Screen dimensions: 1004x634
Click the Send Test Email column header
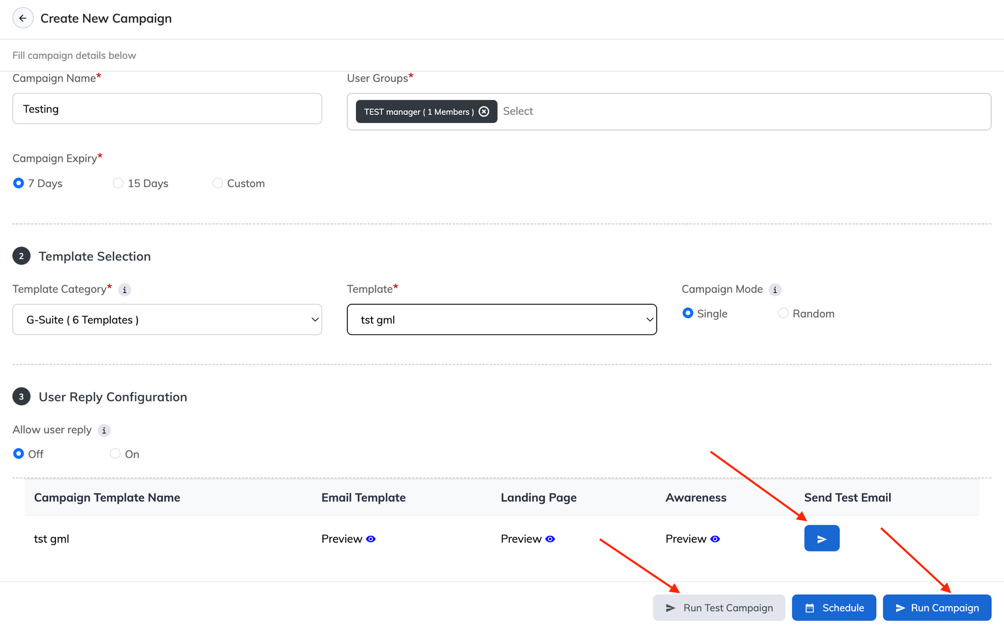pos(847,498)
